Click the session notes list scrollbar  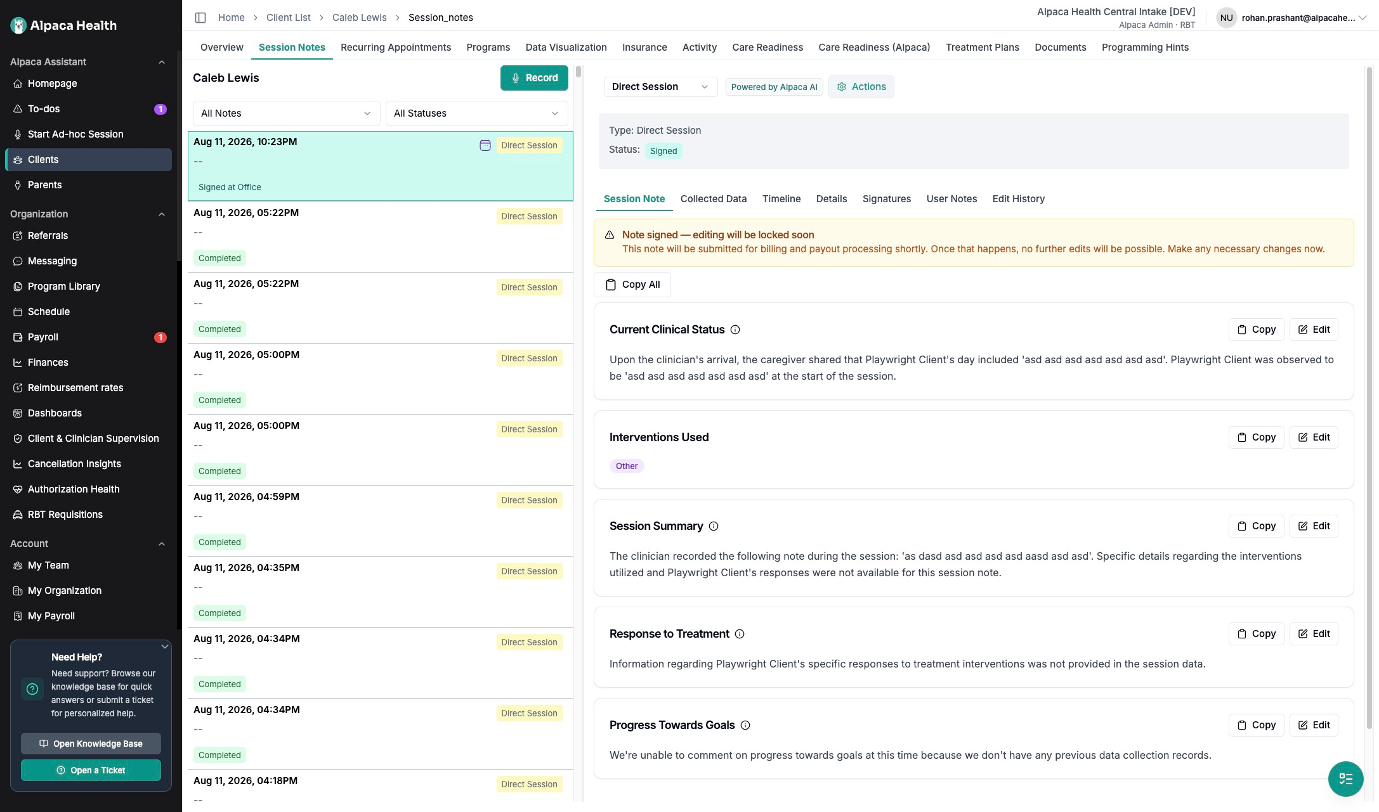(x=578, y=71)
